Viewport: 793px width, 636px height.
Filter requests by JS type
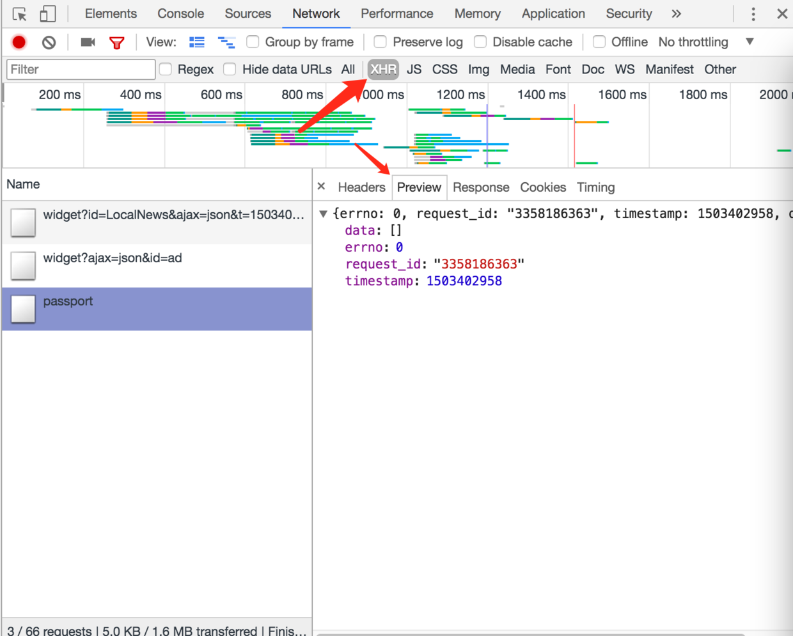click(x=414, y=69)
